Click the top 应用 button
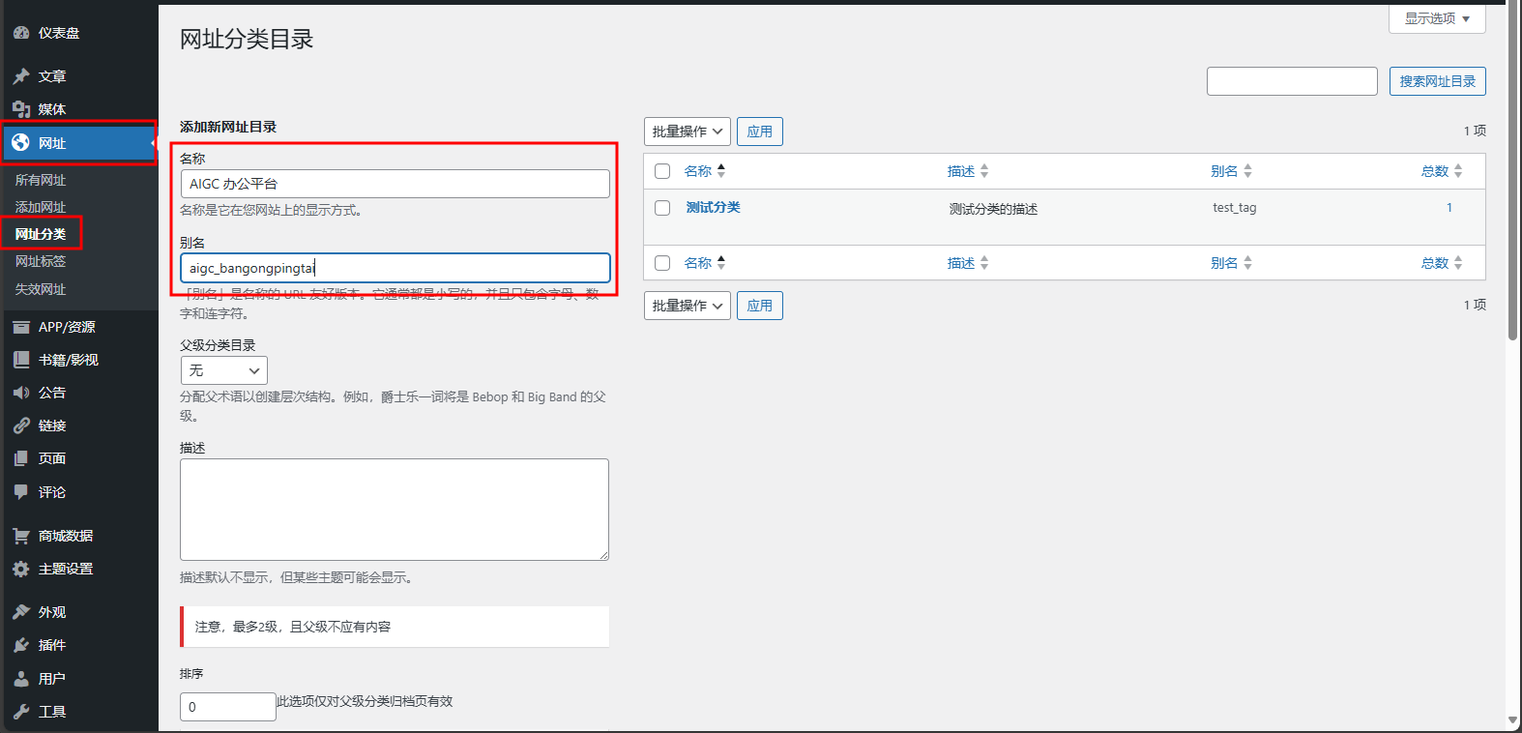1522x733 pixels. [760, 132]
